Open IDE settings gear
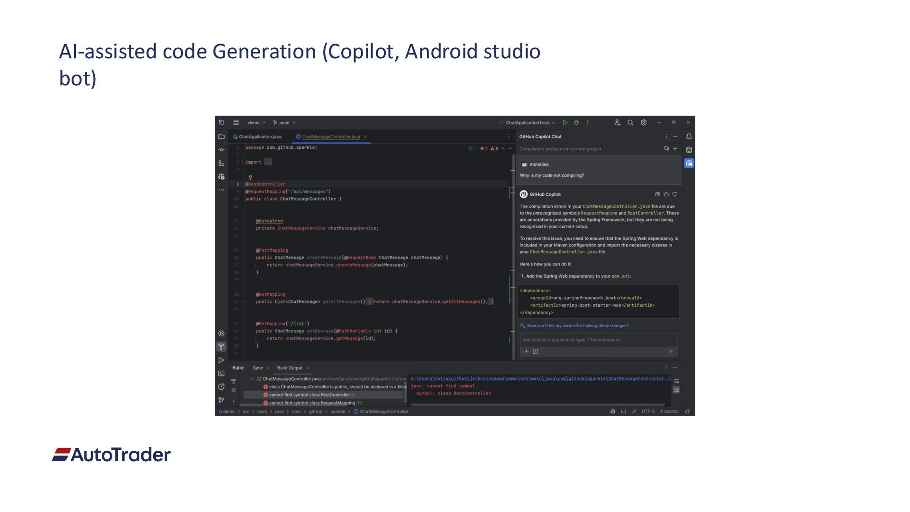Image resolution: width=910 pixels, height=512 pixels. 644,122
